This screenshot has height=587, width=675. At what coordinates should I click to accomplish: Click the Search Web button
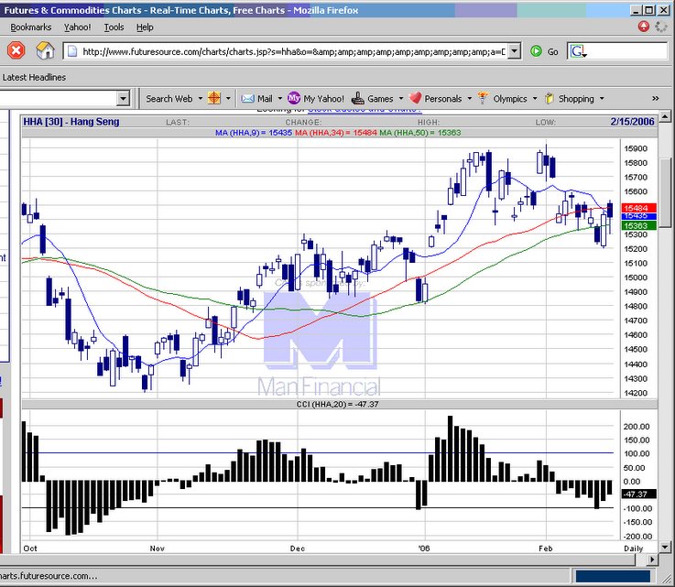(169, 99)
